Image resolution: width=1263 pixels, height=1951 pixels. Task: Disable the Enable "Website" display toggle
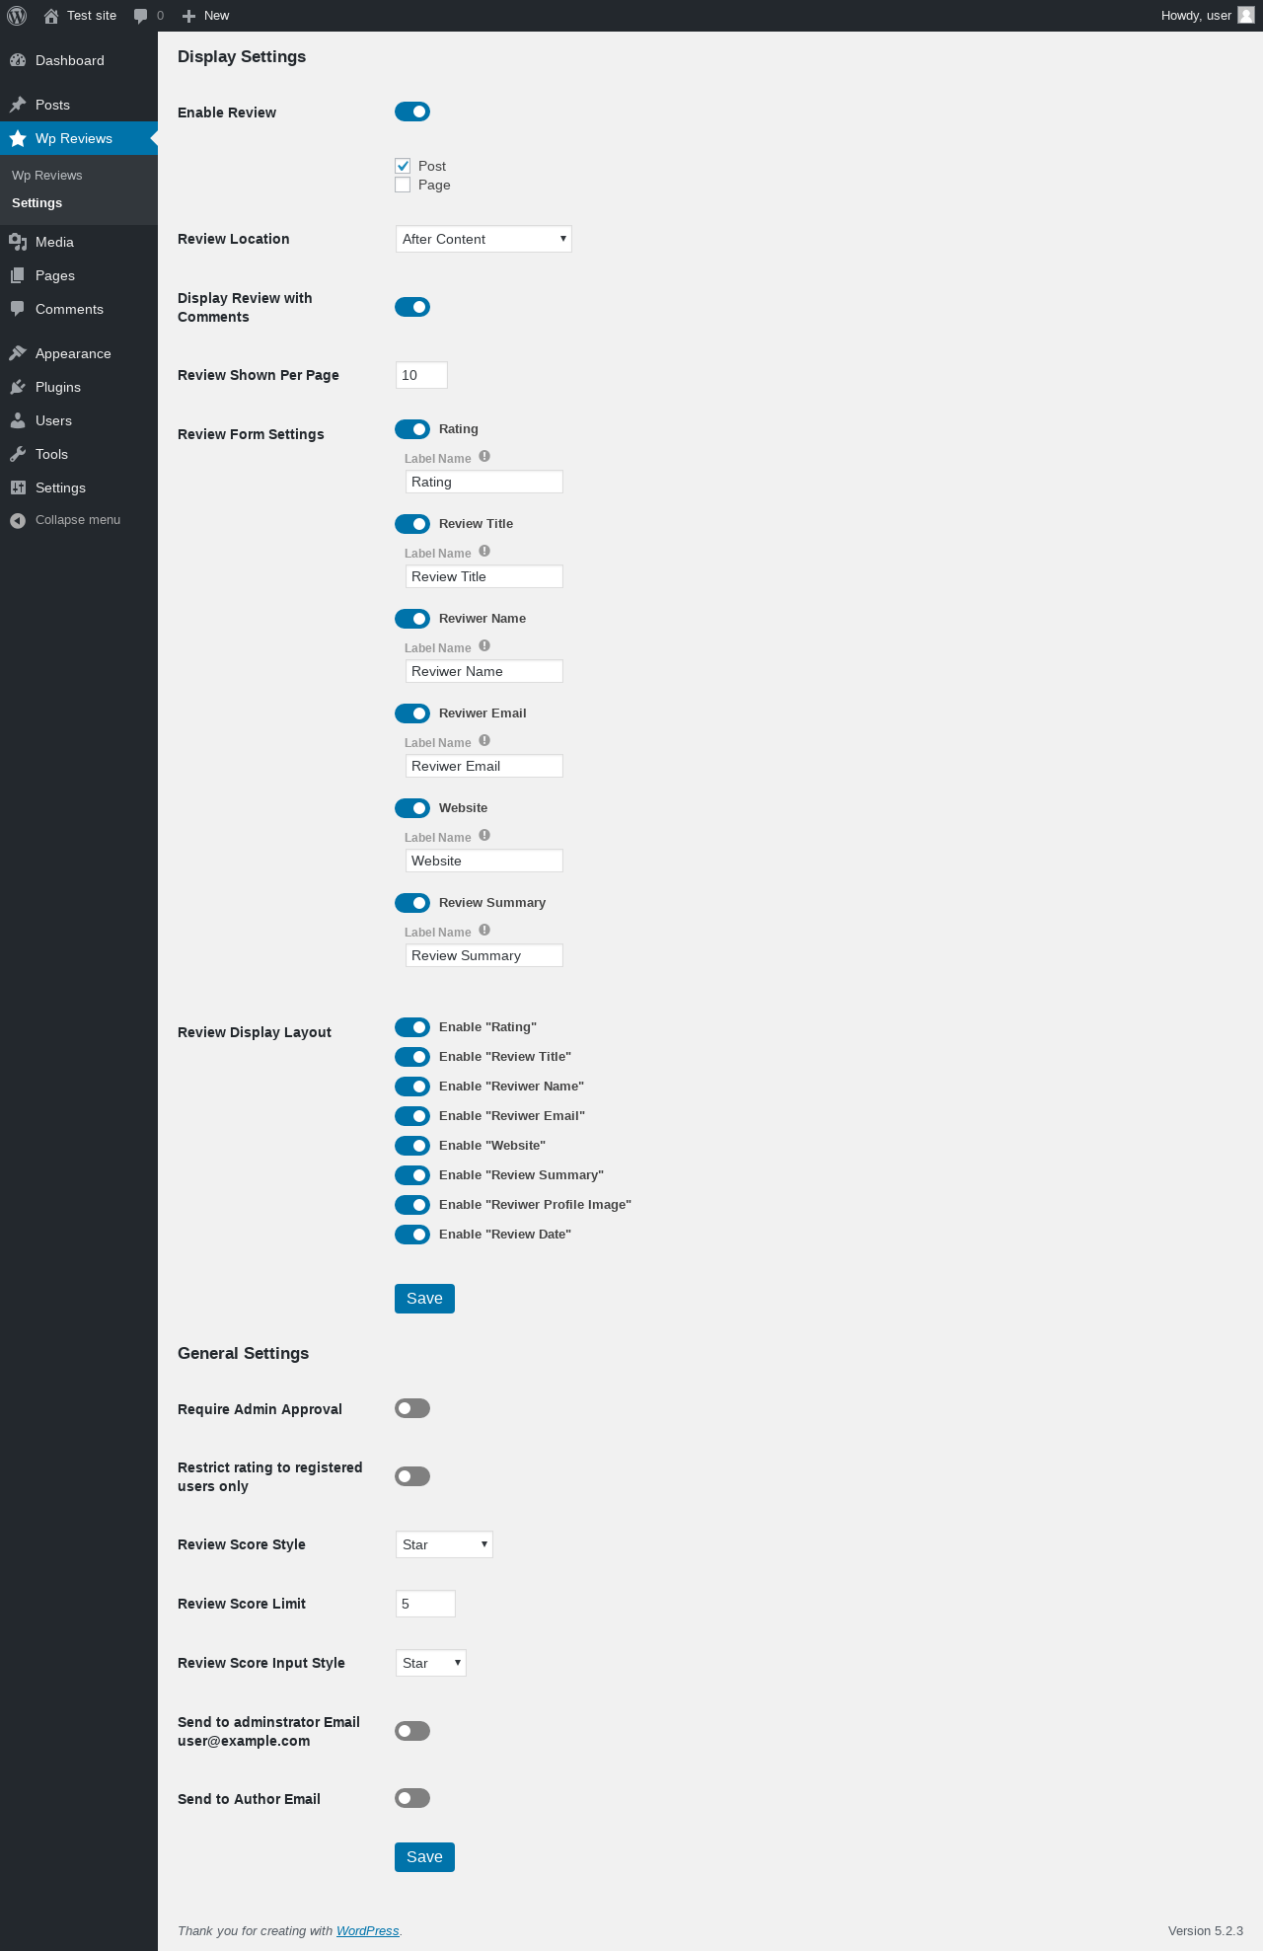coord(412,1146)
